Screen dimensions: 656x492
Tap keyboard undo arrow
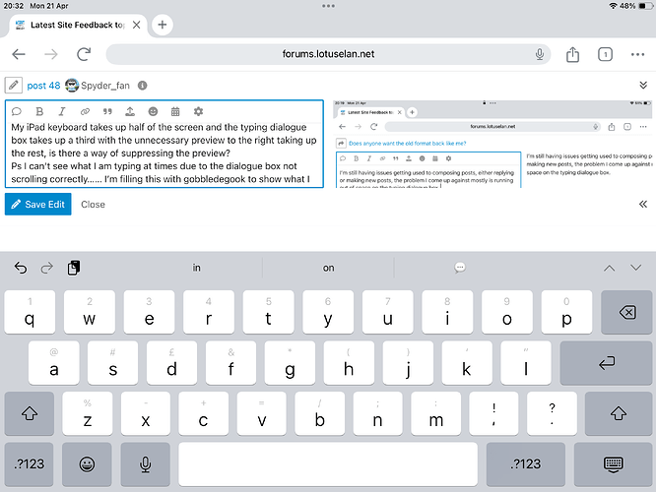coord(21,268)
